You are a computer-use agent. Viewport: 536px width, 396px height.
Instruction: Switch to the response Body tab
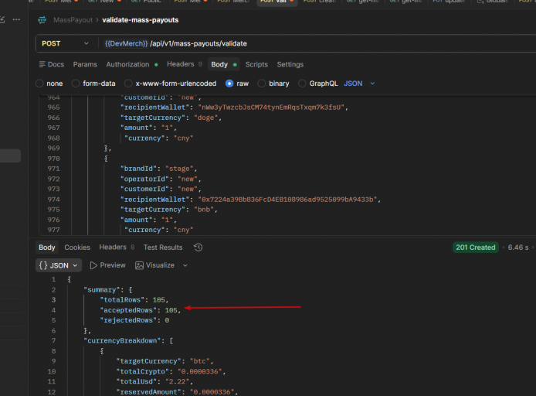coord(47,247)
